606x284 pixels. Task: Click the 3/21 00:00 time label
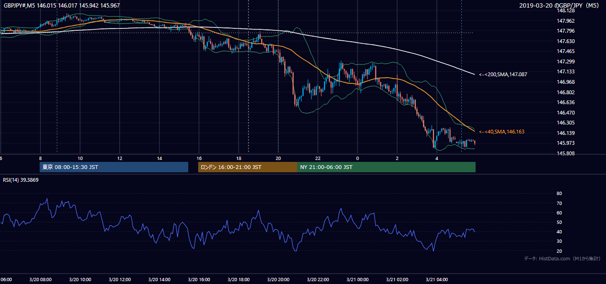[357, 280]
